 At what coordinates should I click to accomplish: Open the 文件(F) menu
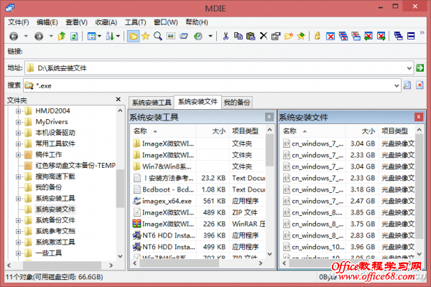(x=19, y=22)
